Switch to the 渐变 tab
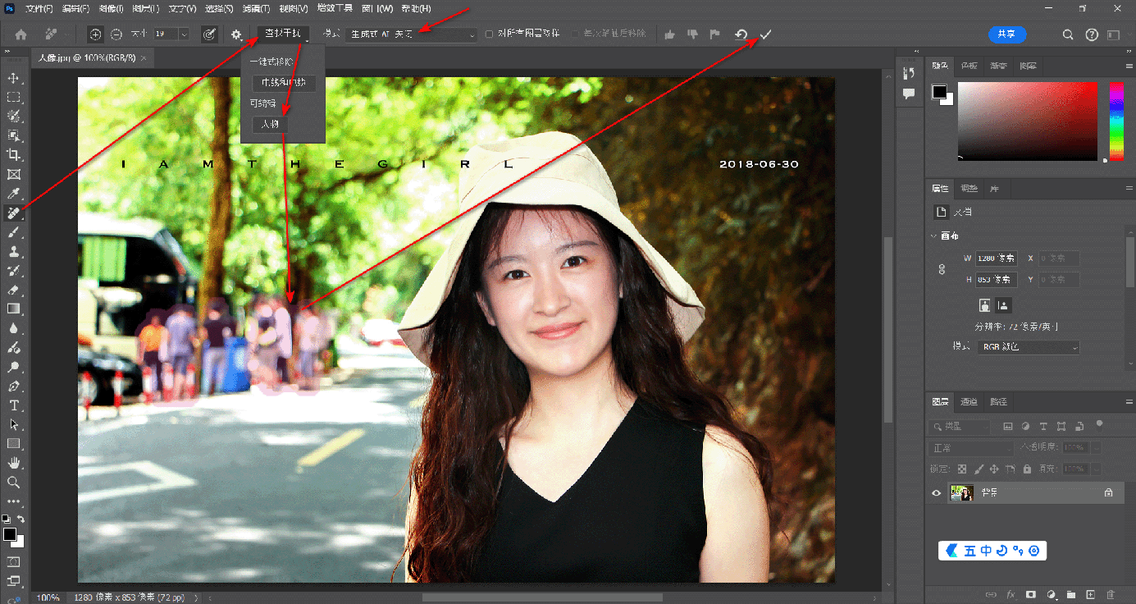 point(999,66)
